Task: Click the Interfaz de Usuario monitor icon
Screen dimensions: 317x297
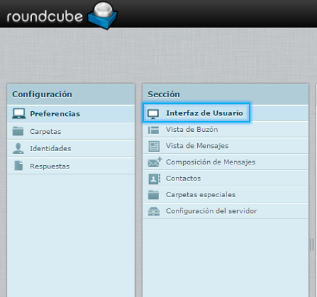Action: 153,114
